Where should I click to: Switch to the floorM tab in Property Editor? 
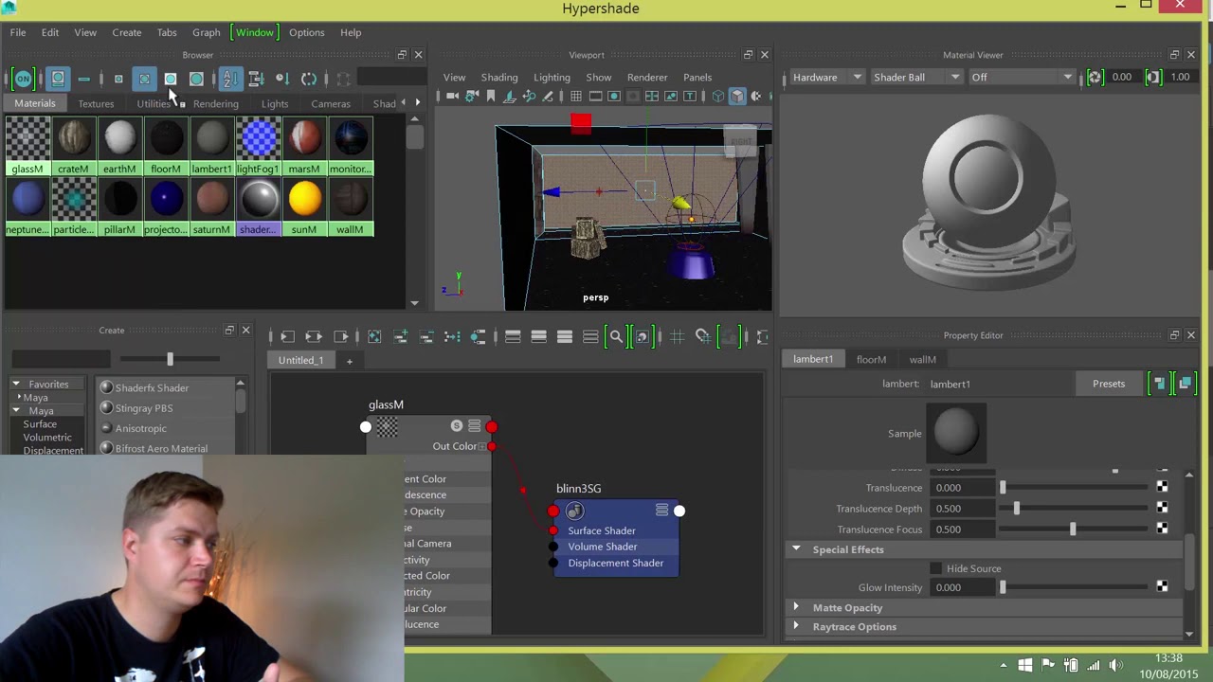click(871, 359)
